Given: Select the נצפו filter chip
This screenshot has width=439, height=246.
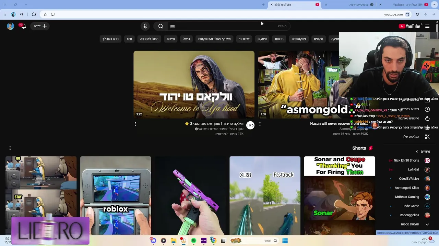Looking at the screenshot, I should coord(129,39).
